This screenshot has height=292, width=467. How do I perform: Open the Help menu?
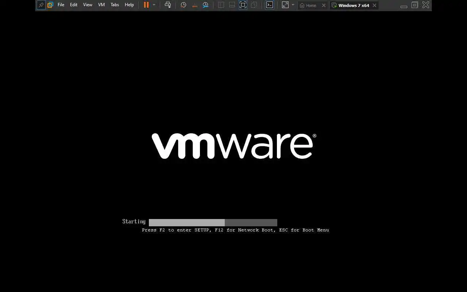129,5
